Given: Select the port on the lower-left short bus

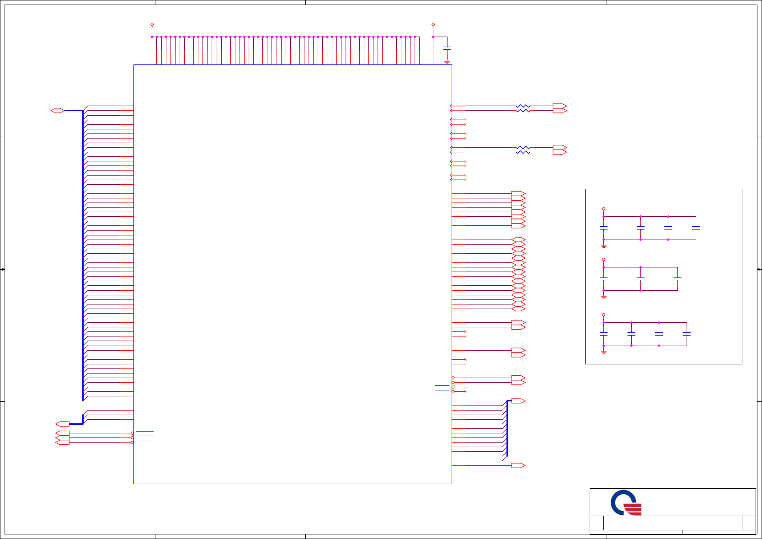Looking at the screenshot, I should 62,424.
